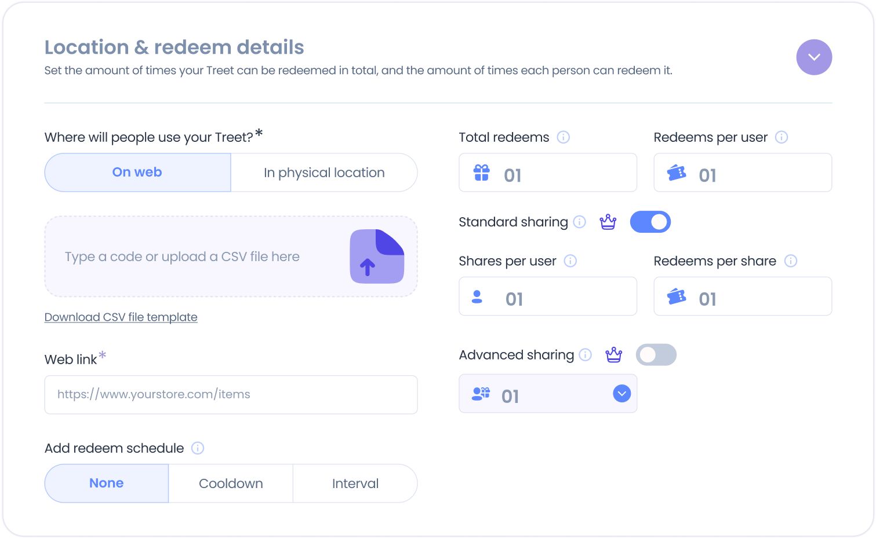This screenshot has width=876, height=539.
Task: Click the Total redeems number field
Action: point(548,173)
